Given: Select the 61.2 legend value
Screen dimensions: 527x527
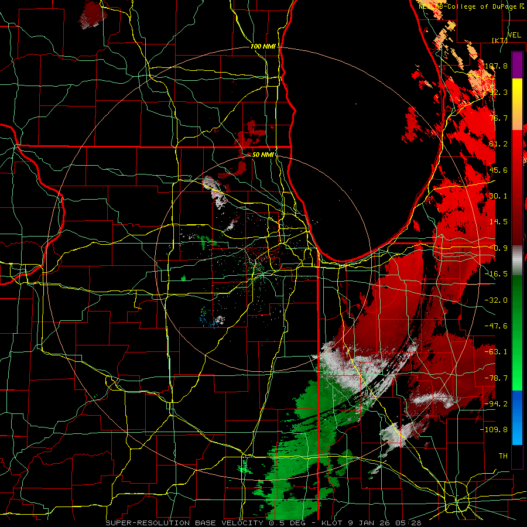Looking at the screenshot, I should click(498, 144).
